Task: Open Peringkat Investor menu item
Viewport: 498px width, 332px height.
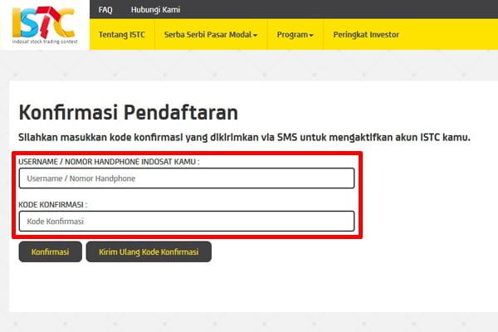Action: pyautogui.click(x=366, y=35)
